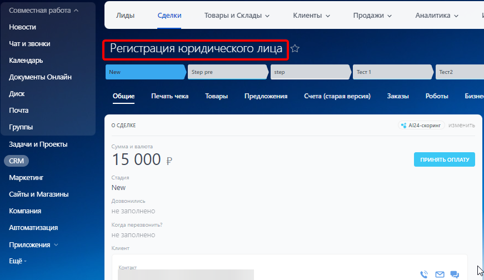Set deal stage to Тест 1
The image size is (484, 280).
[x=391, y=72]
